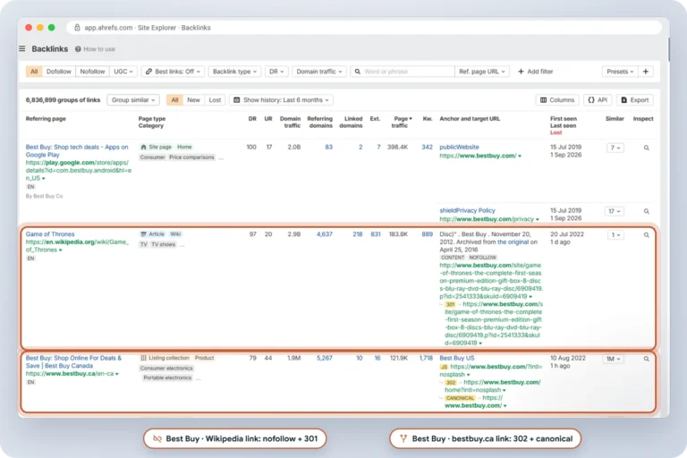Image resolution: width=687 pixels, height=458 pixels.
Task: Click the shieldPrivacy Policy anchor link
Action: coord(467,210)
